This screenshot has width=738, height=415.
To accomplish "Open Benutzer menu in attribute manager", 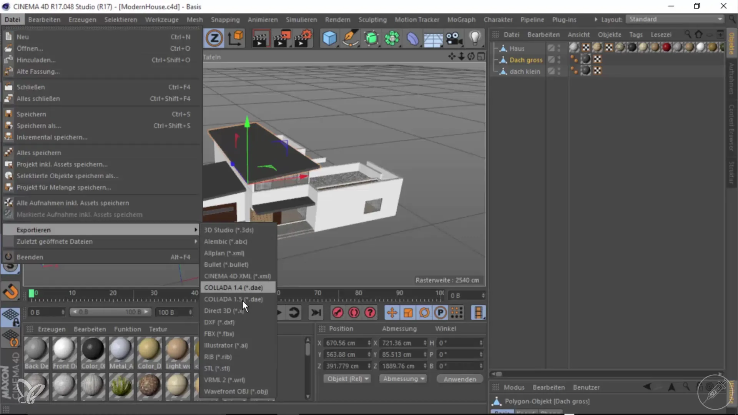I will [586, 387].
